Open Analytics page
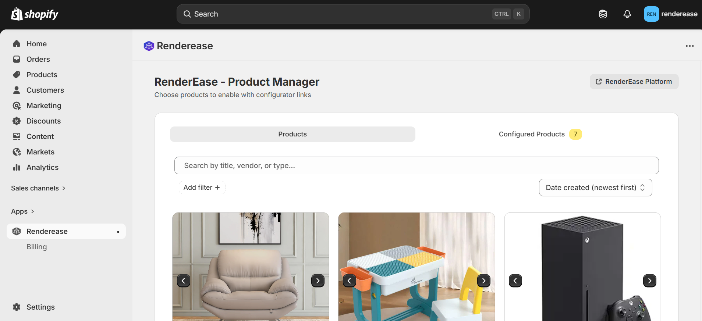Screen dimensions: 702x321 [42, 167]
